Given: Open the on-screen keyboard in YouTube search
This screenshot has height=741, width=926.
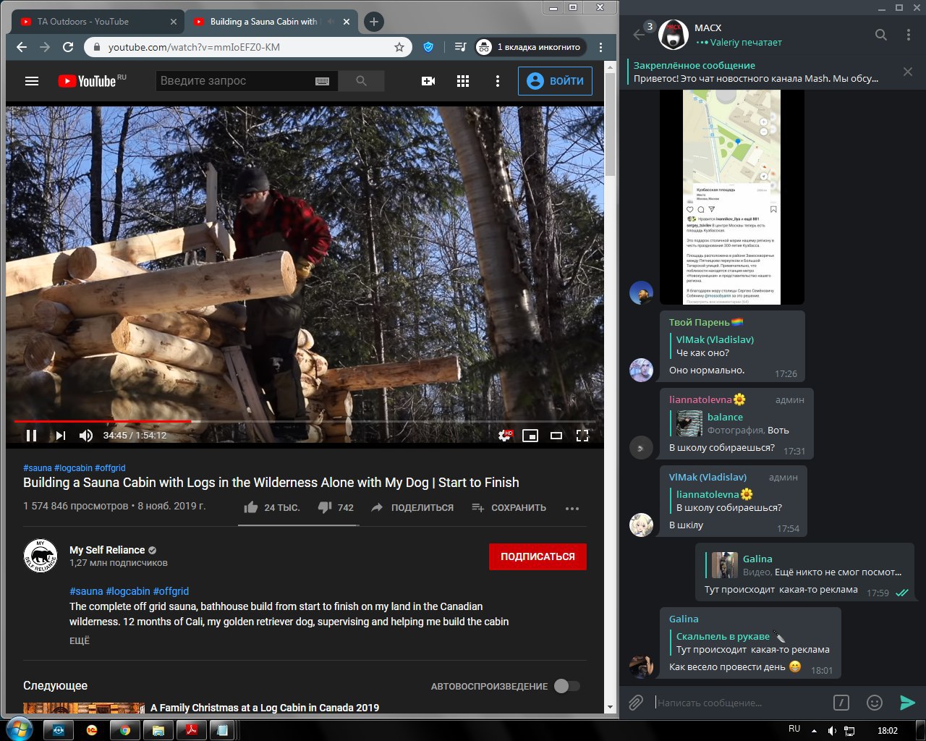Looking at the screenshot, I should (x=323, y=81).
